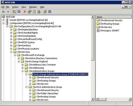Screen dimensions: 133x106
Task: Click the ADSI Edit root node icon
Action: [x=3, y=17]
